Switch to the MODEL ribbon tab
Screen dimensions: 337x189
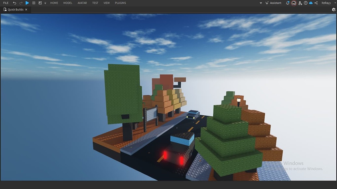coord(67,3)
